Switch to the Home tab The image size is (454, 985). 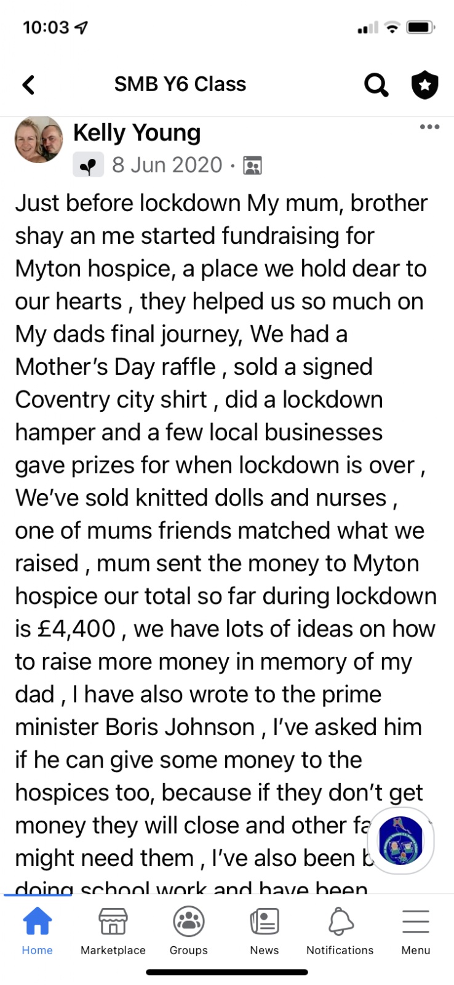click(38, 931)
